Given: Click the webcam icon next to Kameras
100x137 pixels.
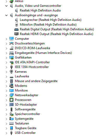Looking at the screenshot, I should pyautogui.click(x=11, y=72).
